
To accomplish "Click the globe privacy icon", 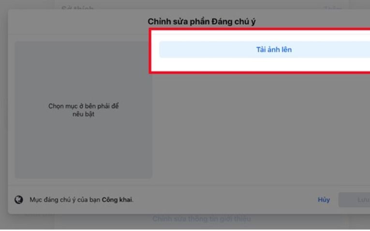I will click(19, 200).
